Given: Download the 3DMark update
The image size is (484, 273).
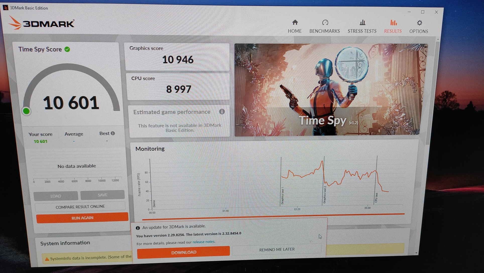Looking at the screenshot, I should pyautogui.click(x=184, y=252).
